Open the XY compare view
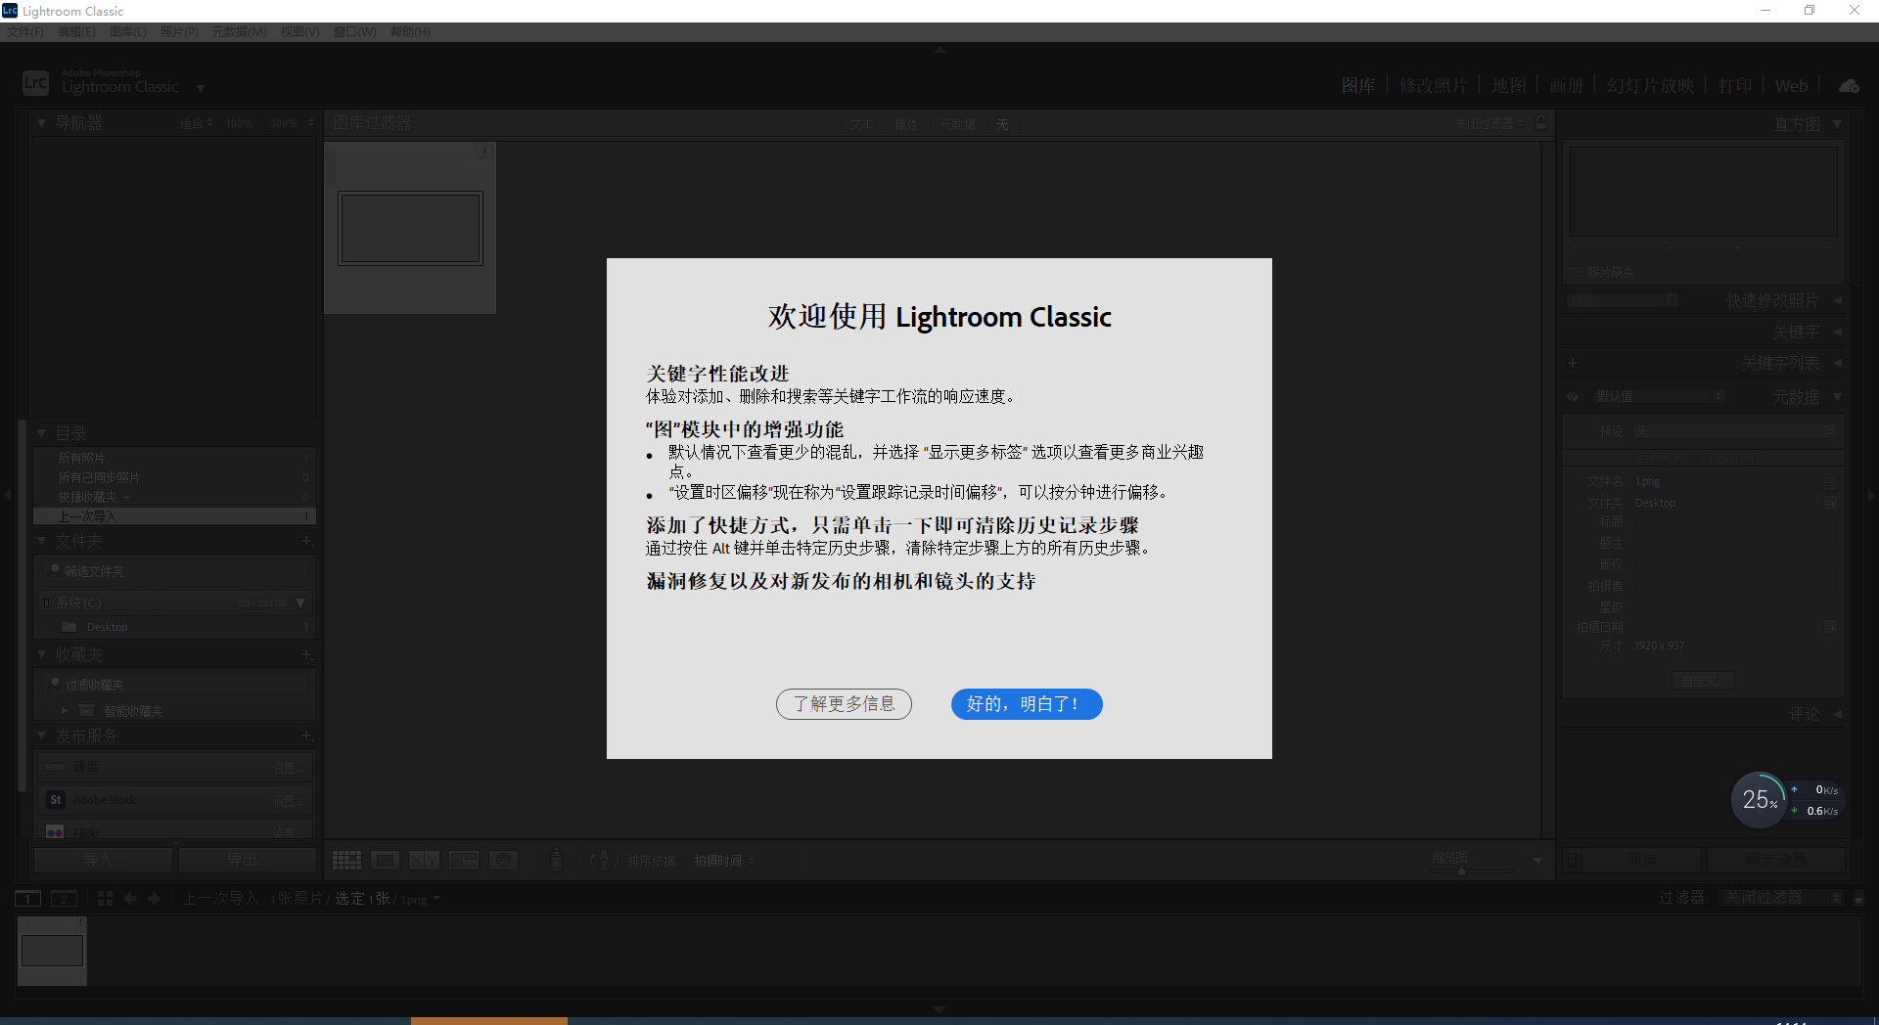The height and width of the screenshot is (1025, 1879). (424, 861)
